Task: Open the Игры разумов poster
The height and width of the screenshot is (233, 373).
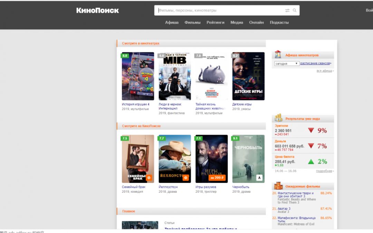Action: (211, 159)
